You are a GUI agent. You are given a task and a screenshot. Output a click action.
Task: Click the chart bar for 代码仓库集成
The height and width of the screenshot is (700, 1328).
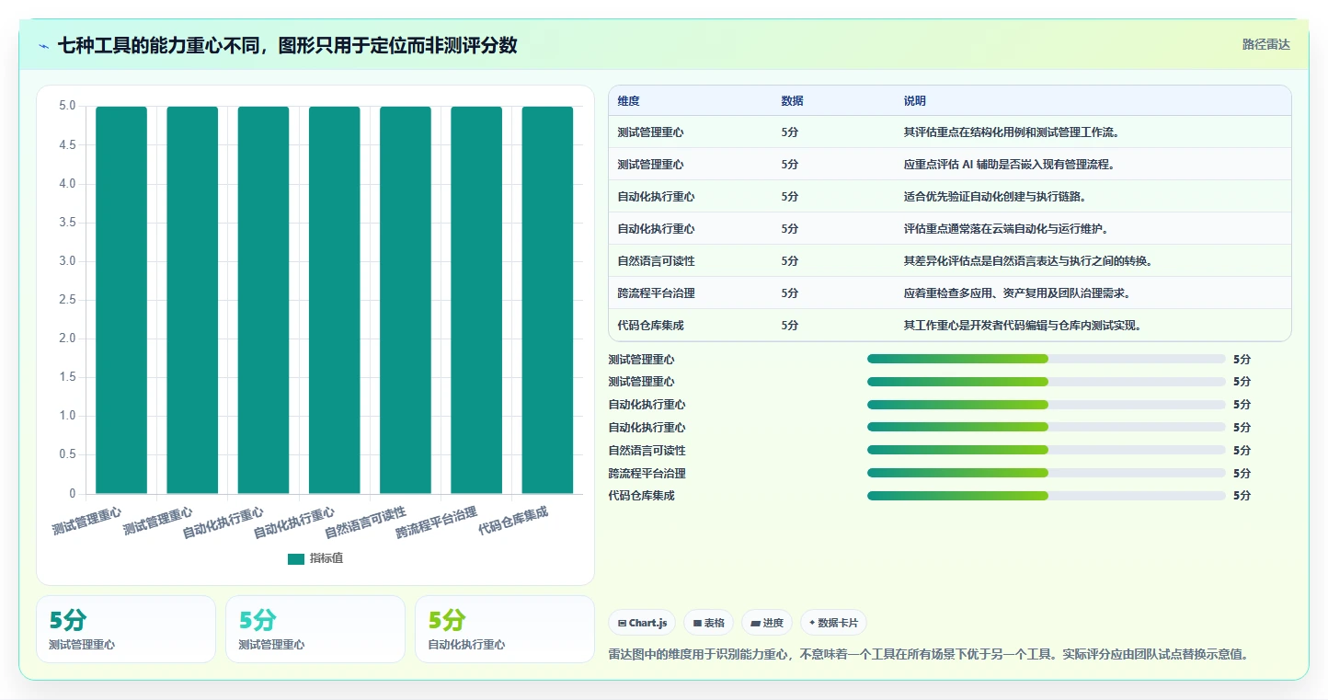pos(547,300)
